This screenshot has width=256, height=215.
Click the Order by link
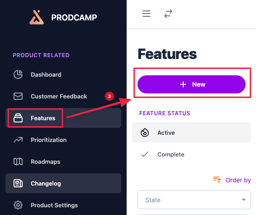point(238,180)
